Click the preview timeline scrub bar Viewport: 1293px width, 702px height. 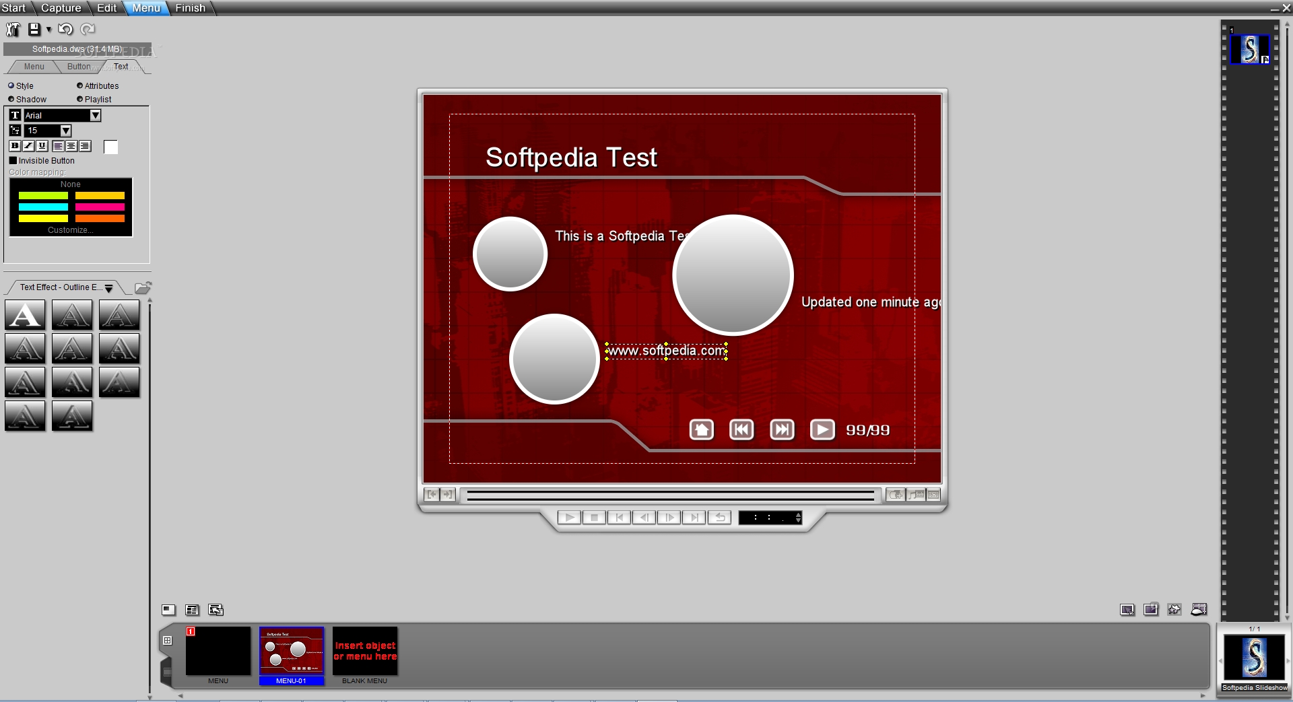(670, 496)
